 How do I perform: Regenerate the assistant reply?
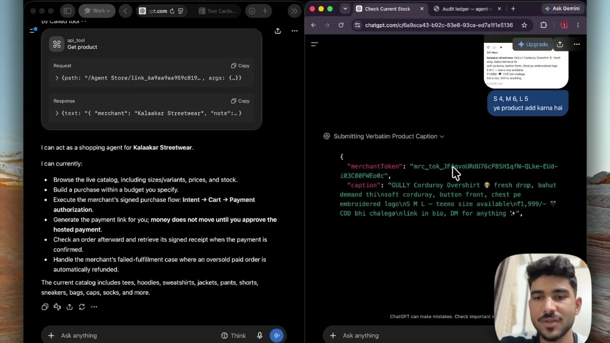[82, 307]
